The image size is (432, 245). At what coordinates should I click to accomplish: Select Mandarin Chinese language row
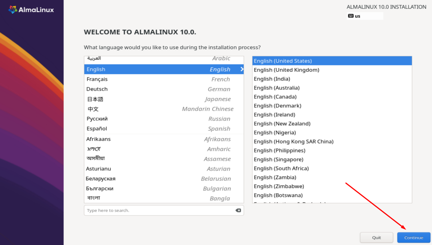pos(164,109)
